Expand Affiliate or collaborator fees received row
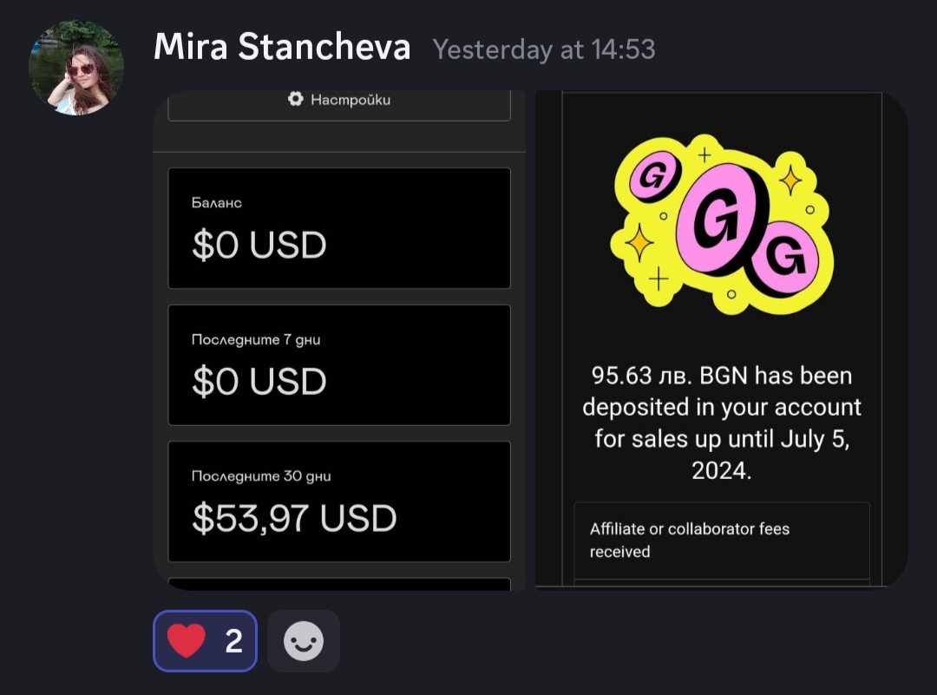 pyautogui.click(x=721, y=540)
